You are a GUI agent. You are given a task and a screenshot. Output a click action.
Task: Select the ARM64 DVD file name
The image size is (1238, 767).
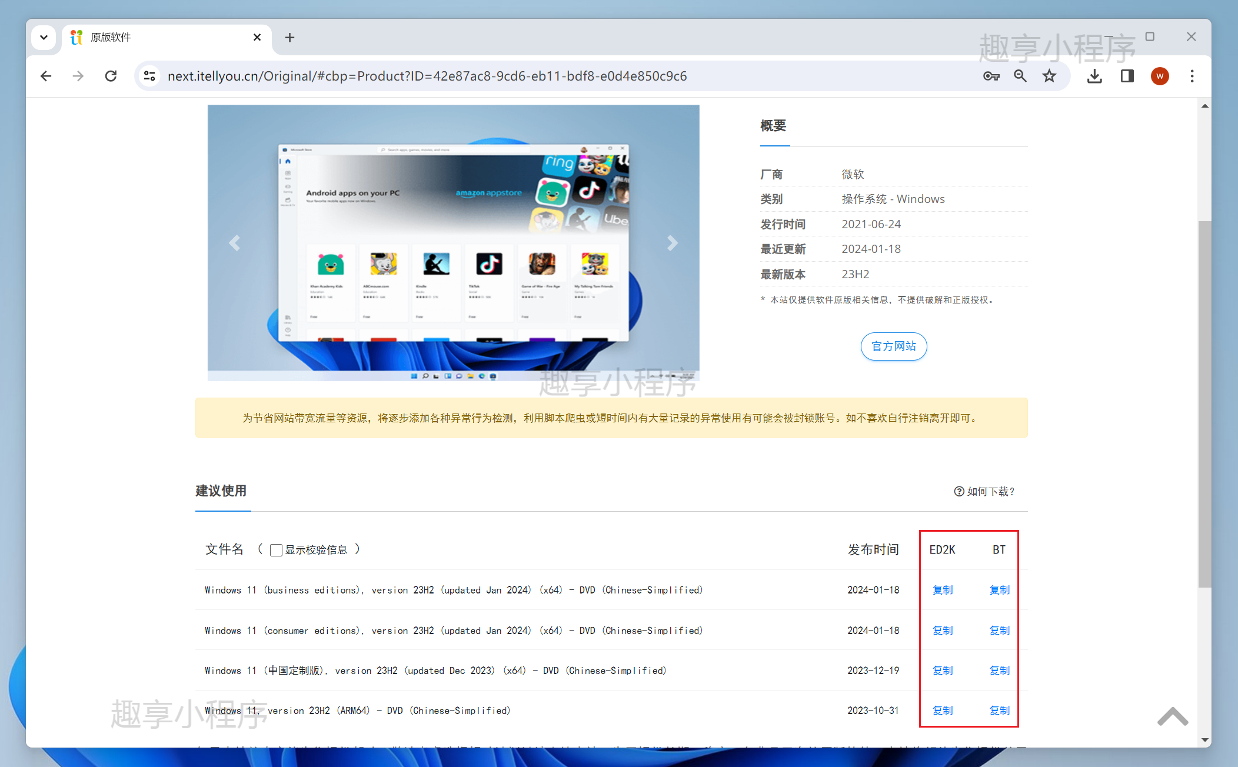tap(358, 711)
